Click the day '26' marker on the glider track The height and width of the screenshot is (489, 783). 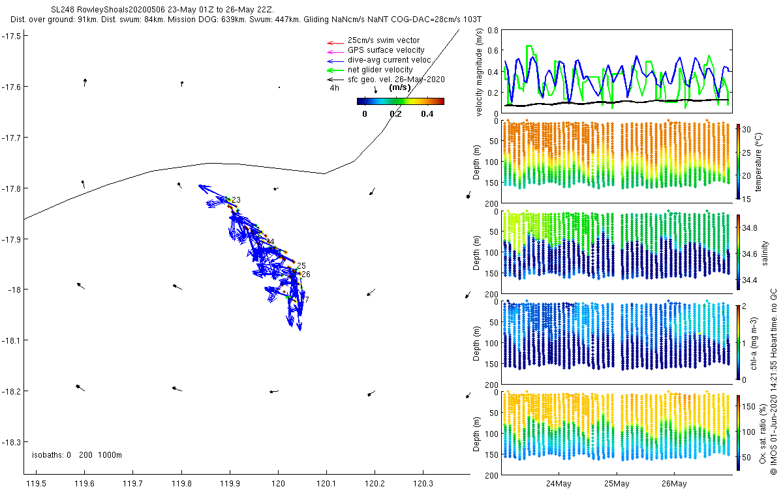click(306, 274)
